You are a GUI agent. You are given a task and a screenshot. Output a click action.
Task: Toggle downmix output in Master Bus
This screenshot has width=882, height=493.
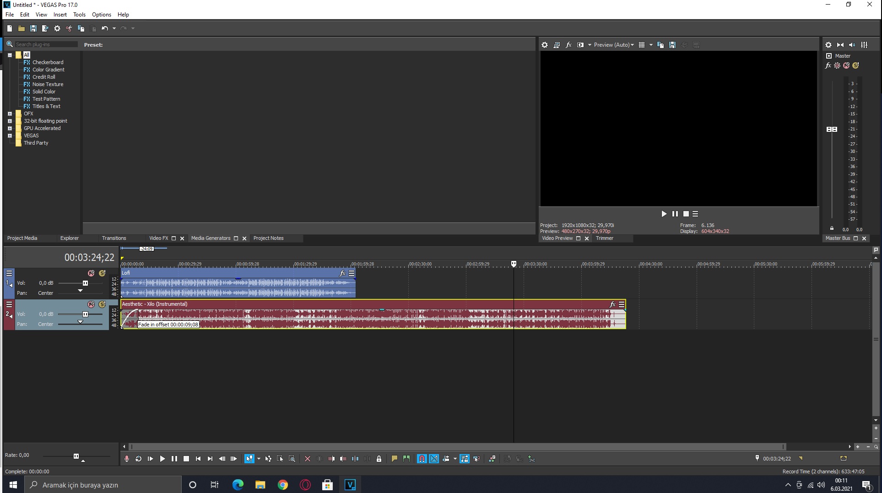(x=840, y=45)
